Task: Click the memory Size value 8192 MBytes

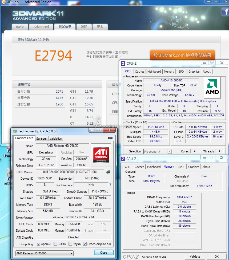Action: [x=151, y=181]
